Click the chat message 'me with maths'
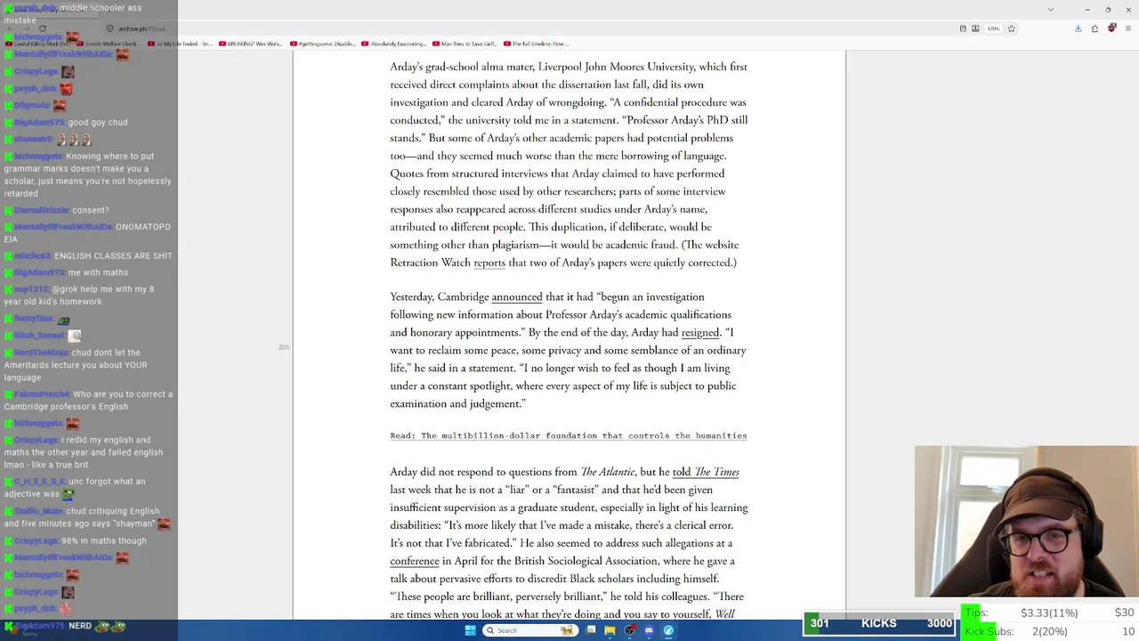The image size is (1139, 641). 98,272
